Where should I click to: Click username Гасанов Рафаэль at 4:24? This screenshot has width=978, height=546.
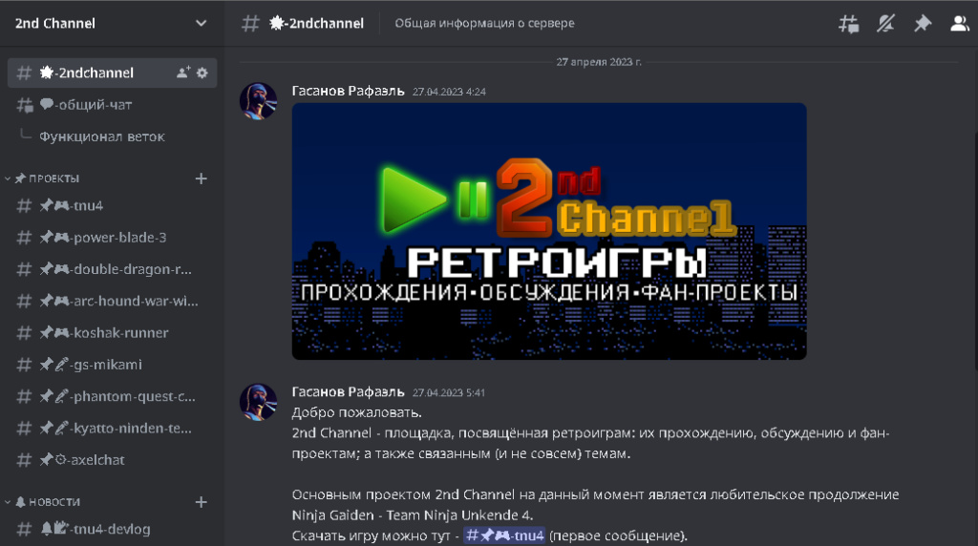(348, 91)
